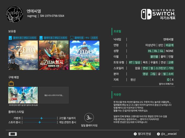The image size is (185, 138).
Task: Click the 젤다의 전설 label in footer
Action: (x=144, y=134)
